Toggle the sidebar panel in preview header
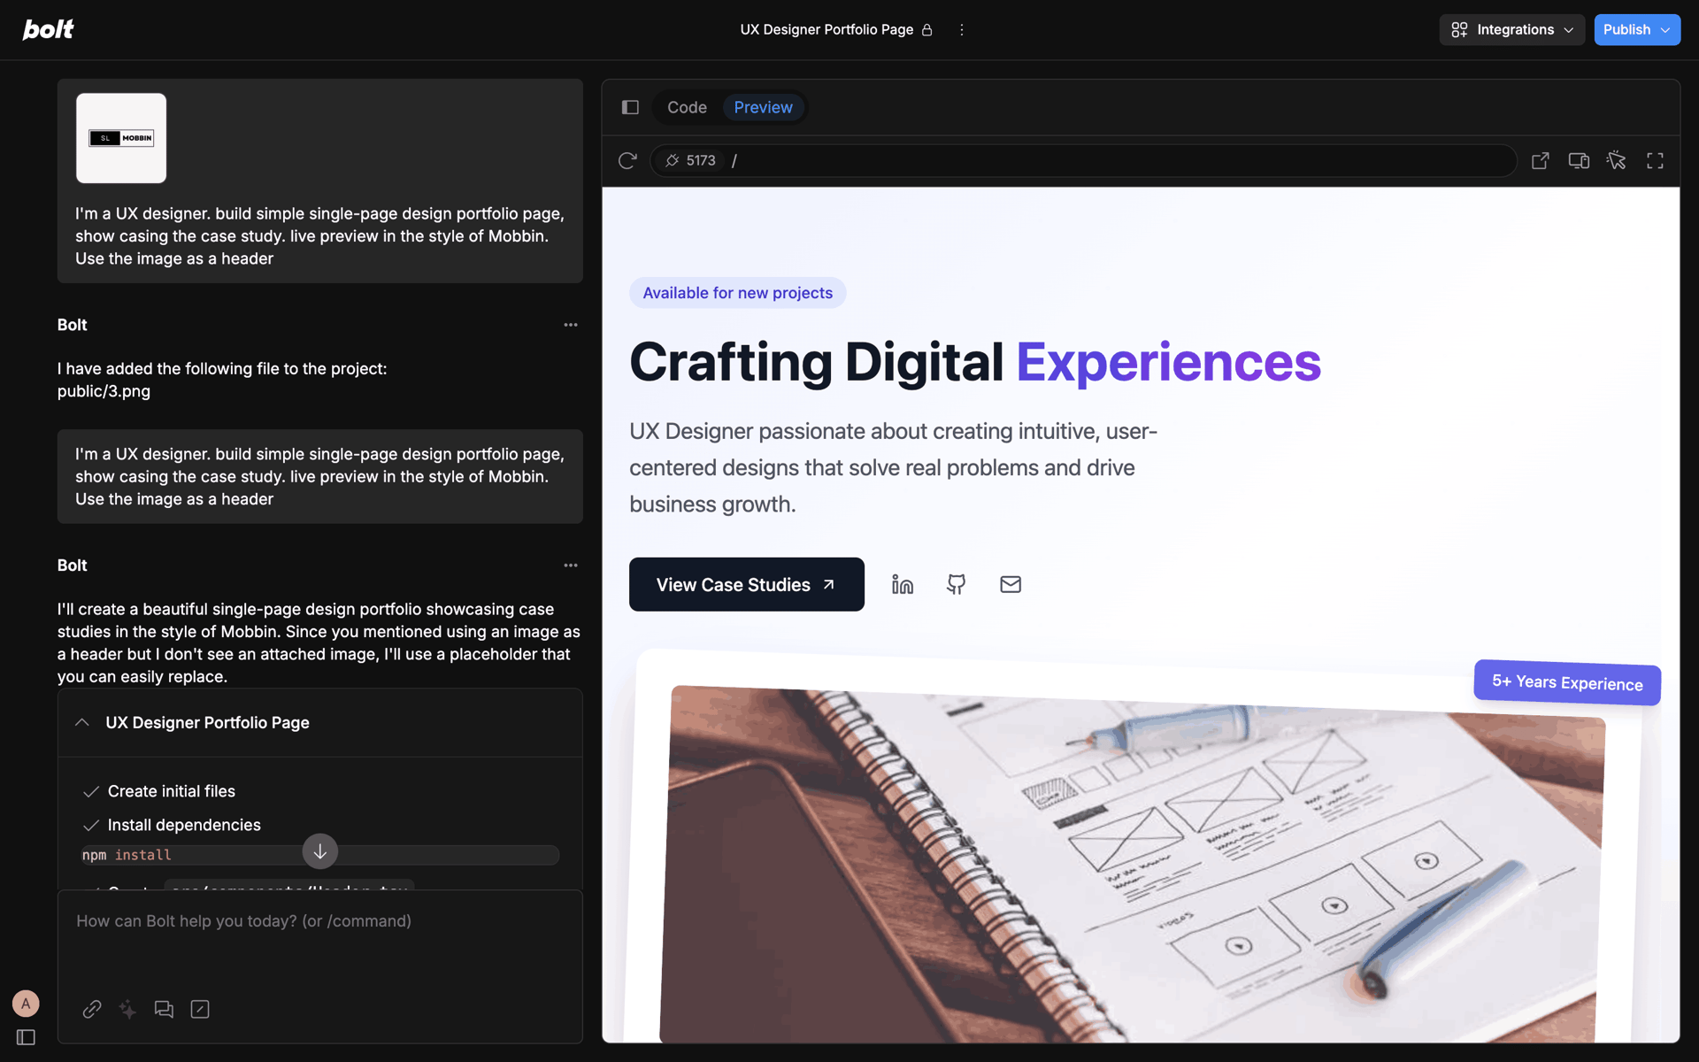The height and width of the screenshot is (1062, 1699). (x=630, y=107)
